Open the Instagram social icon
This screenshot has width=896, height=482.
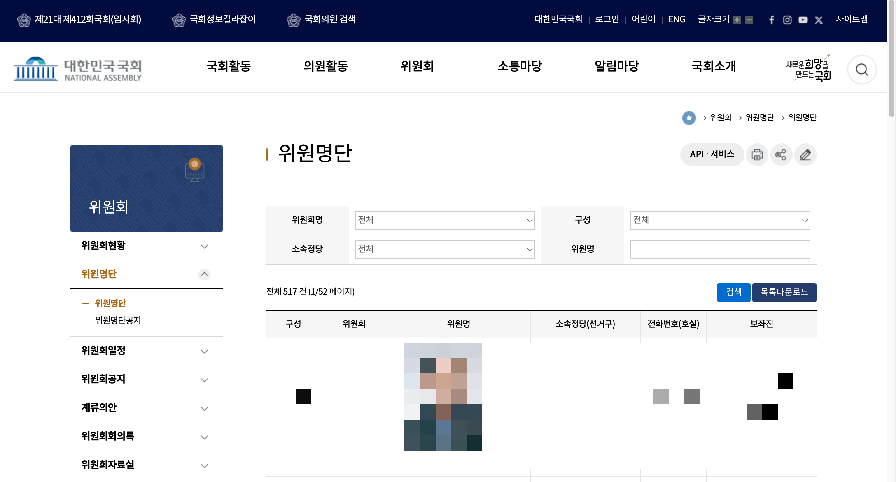tap(787, 20)
